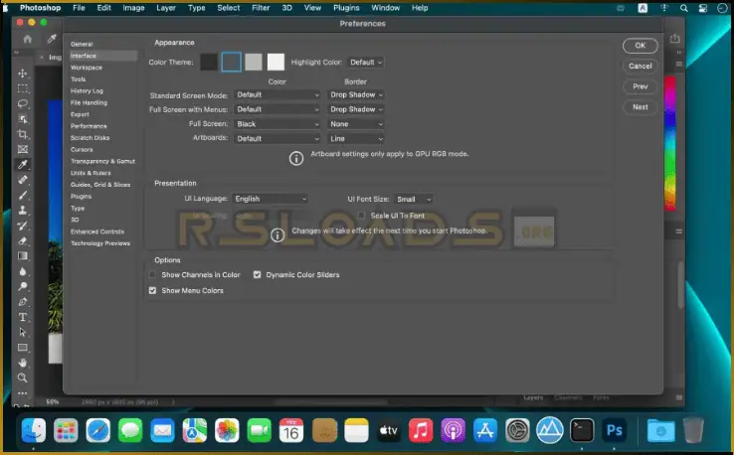The image size is (734, 455).
Task: Click the Home icon in options bar
Action: (28, 39)
